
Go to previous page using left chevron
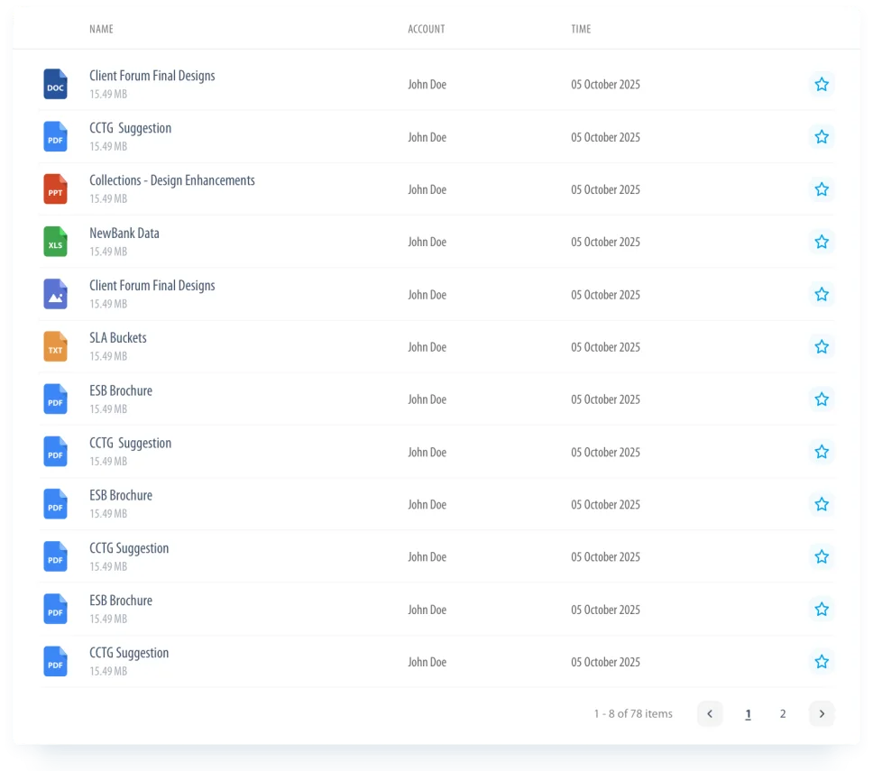pos(710,714)
